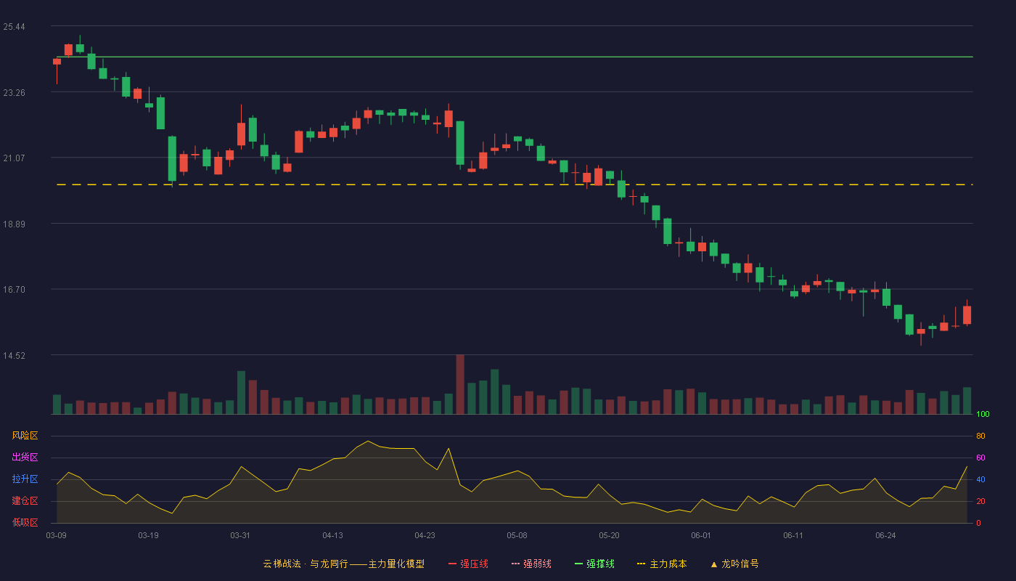Click the 03-09 date label
This screenshot has width=1016, height=581.
[x=56, y=535]
